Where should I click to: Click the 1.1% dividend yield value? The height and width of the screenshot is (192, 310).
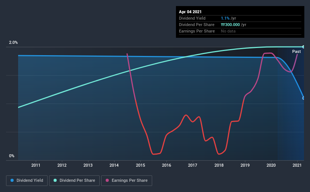coord(225,18)
